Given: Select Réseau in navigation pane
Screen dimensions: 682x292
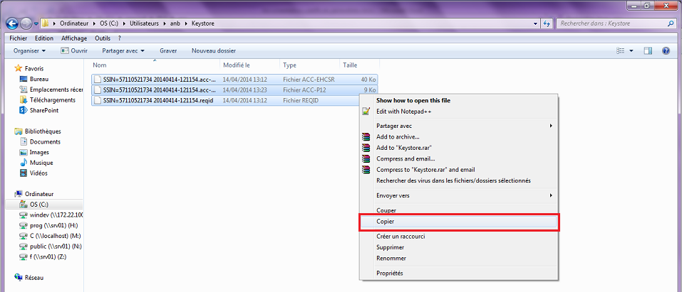Looking at the screenshot, I should (29, 278).
